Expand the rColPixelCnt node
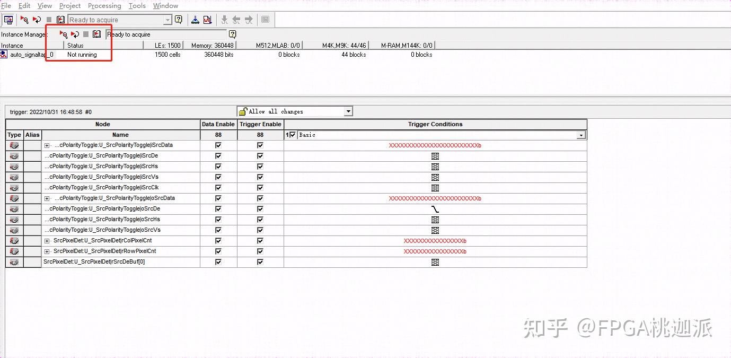 pyautogui.click(x=47, y=241)
